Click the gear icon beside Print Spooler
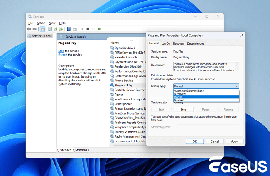Image resolution: width=270 pixels, height=176 pixels. click(112, 104)
